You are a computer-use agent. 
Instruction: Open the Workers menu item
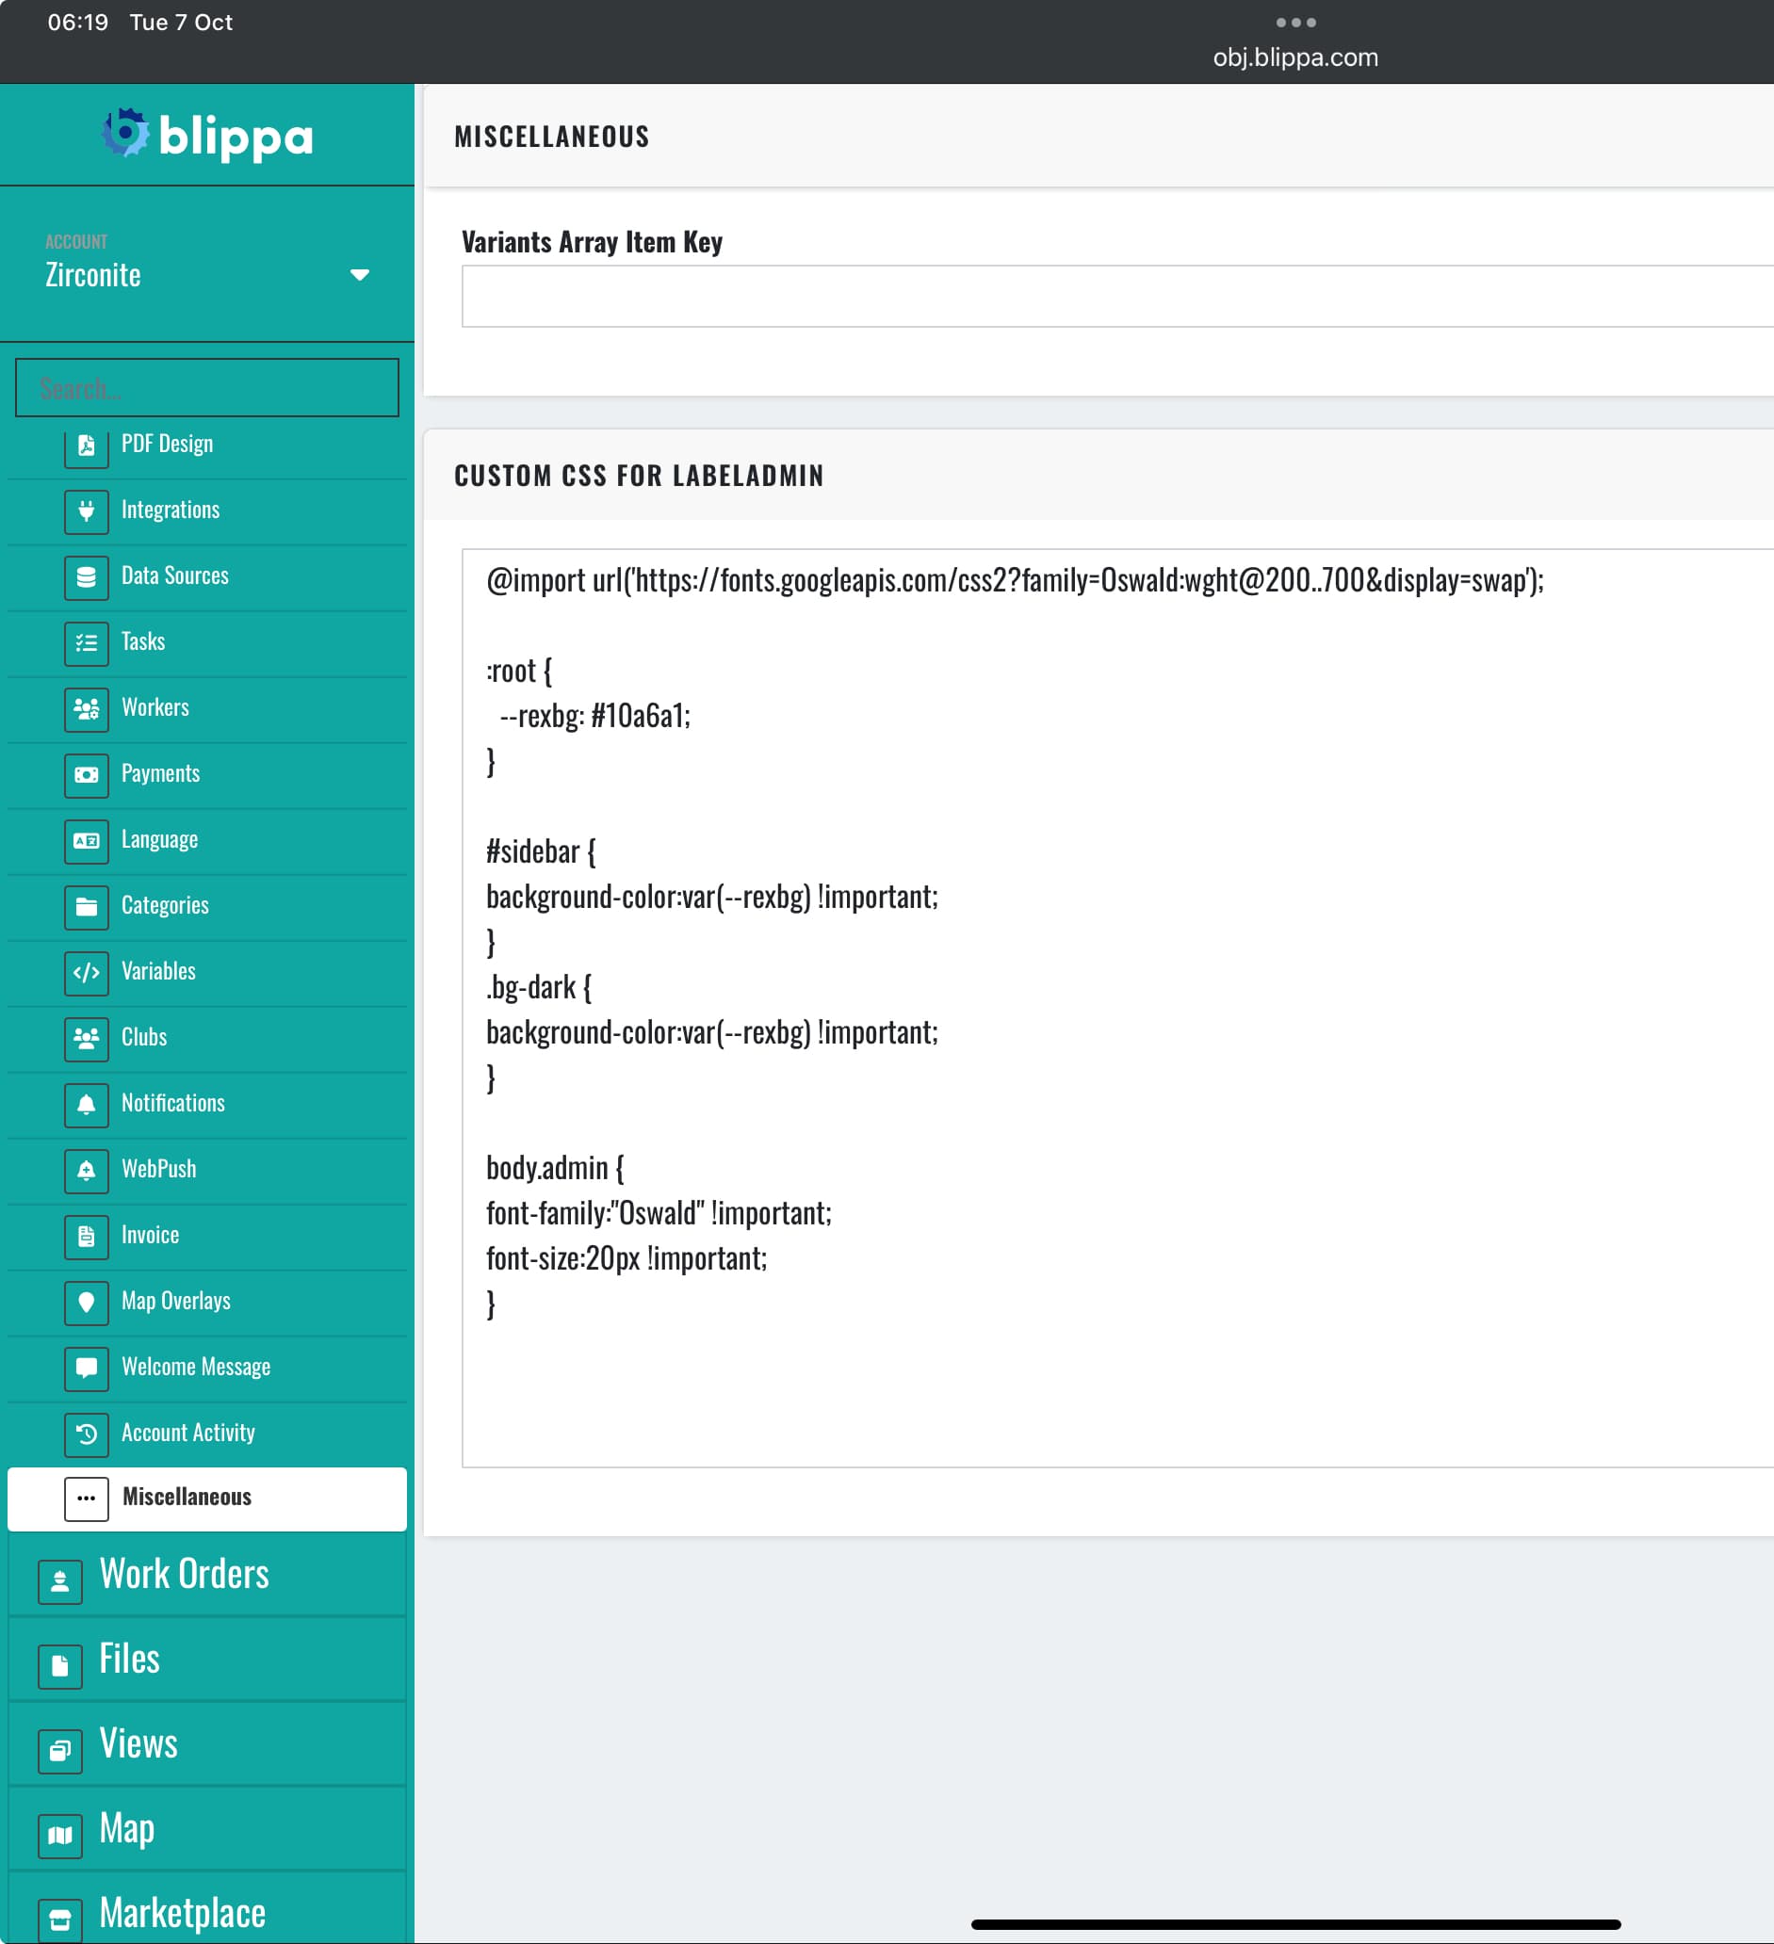pos(155,707)
